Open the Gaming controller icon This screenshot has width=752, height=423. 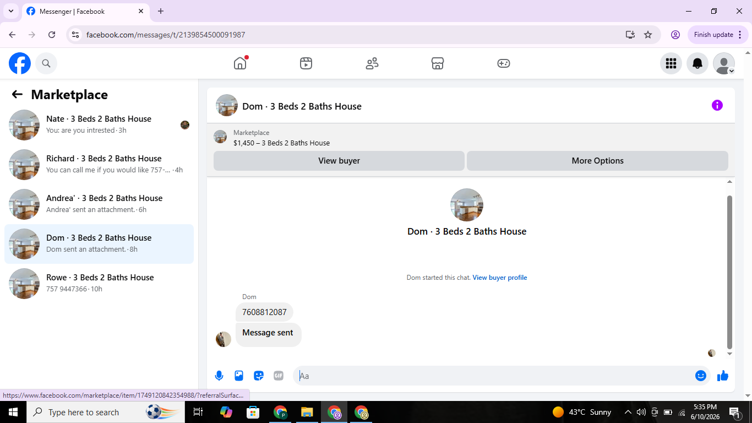pyautogui.click(x=504, y=63)
